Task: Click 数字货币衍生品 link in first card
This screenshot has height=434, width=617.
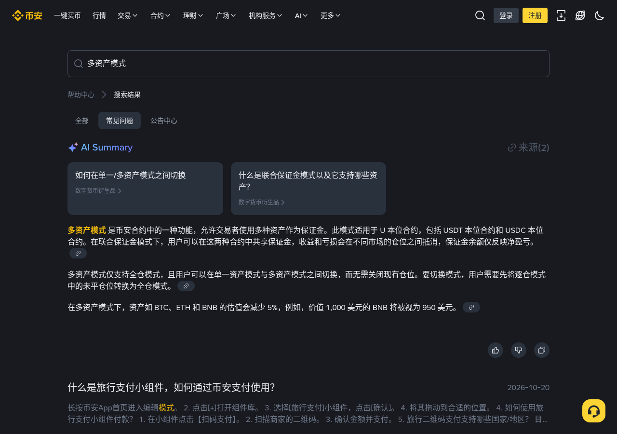Action: pos(98,190)
